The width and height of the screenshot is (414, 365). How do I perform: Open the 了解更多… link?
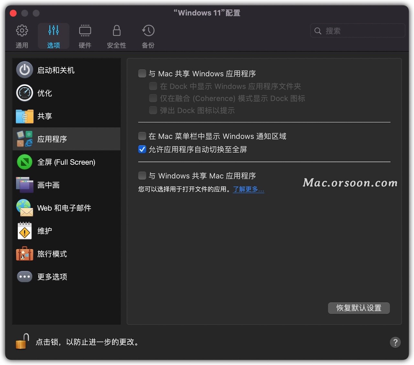pos(248,189)
